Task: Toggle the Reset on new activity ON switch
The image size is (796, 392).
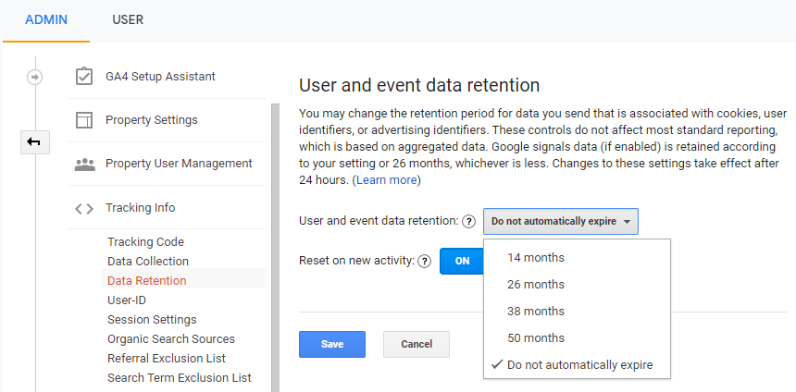Action: [462, 262]
